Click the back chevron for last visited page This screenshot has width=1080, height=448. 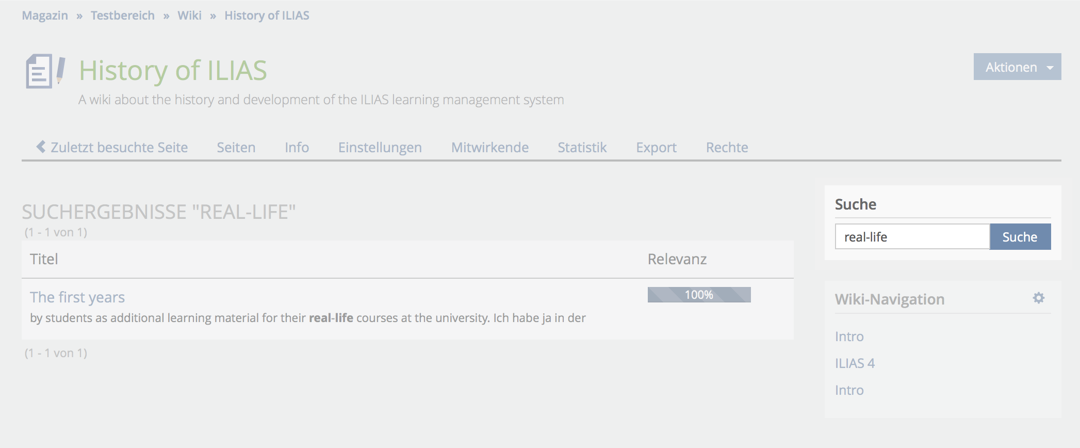pyautogui.click(x=41, y=147)
